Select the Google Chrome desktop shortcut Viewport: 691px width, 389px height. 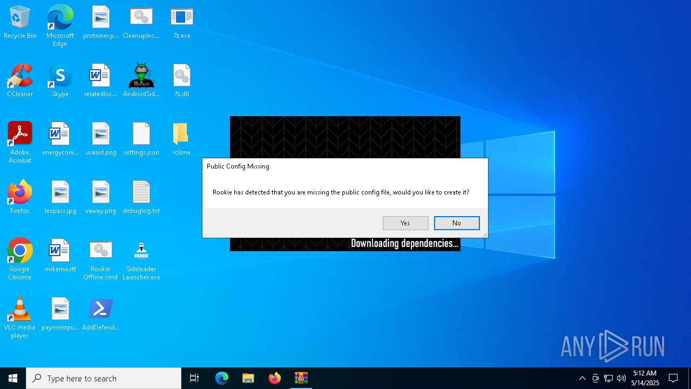pos(20,259)
